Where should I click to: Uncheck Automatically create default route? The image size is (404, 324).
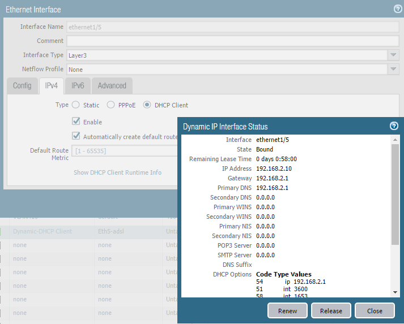76,136
